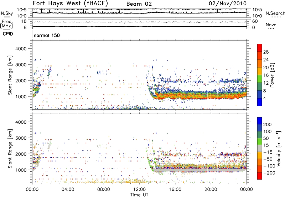Click the 'N.Search' legend label
285x197 pixels.
tap(275, 13)
